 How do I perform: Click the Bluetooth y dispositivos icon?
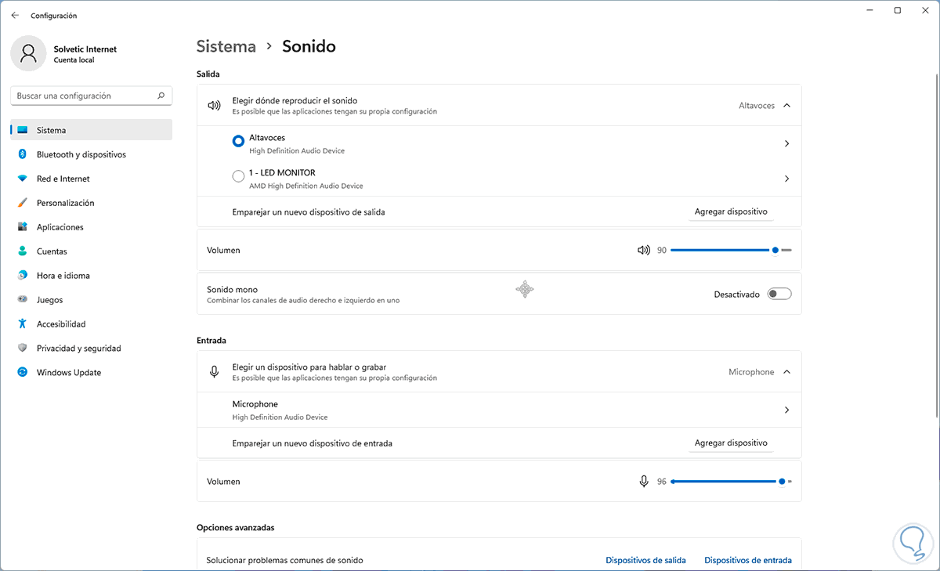point(23,154)
